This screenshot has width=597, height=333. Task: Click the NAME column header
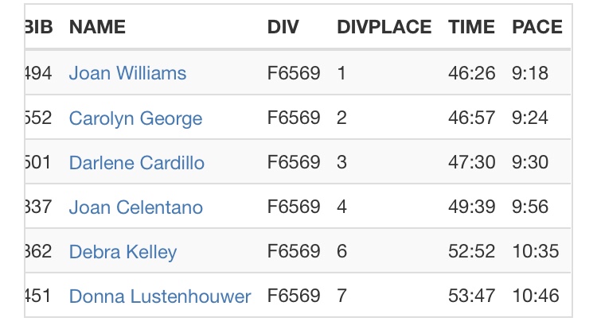[x=97, y=27]
